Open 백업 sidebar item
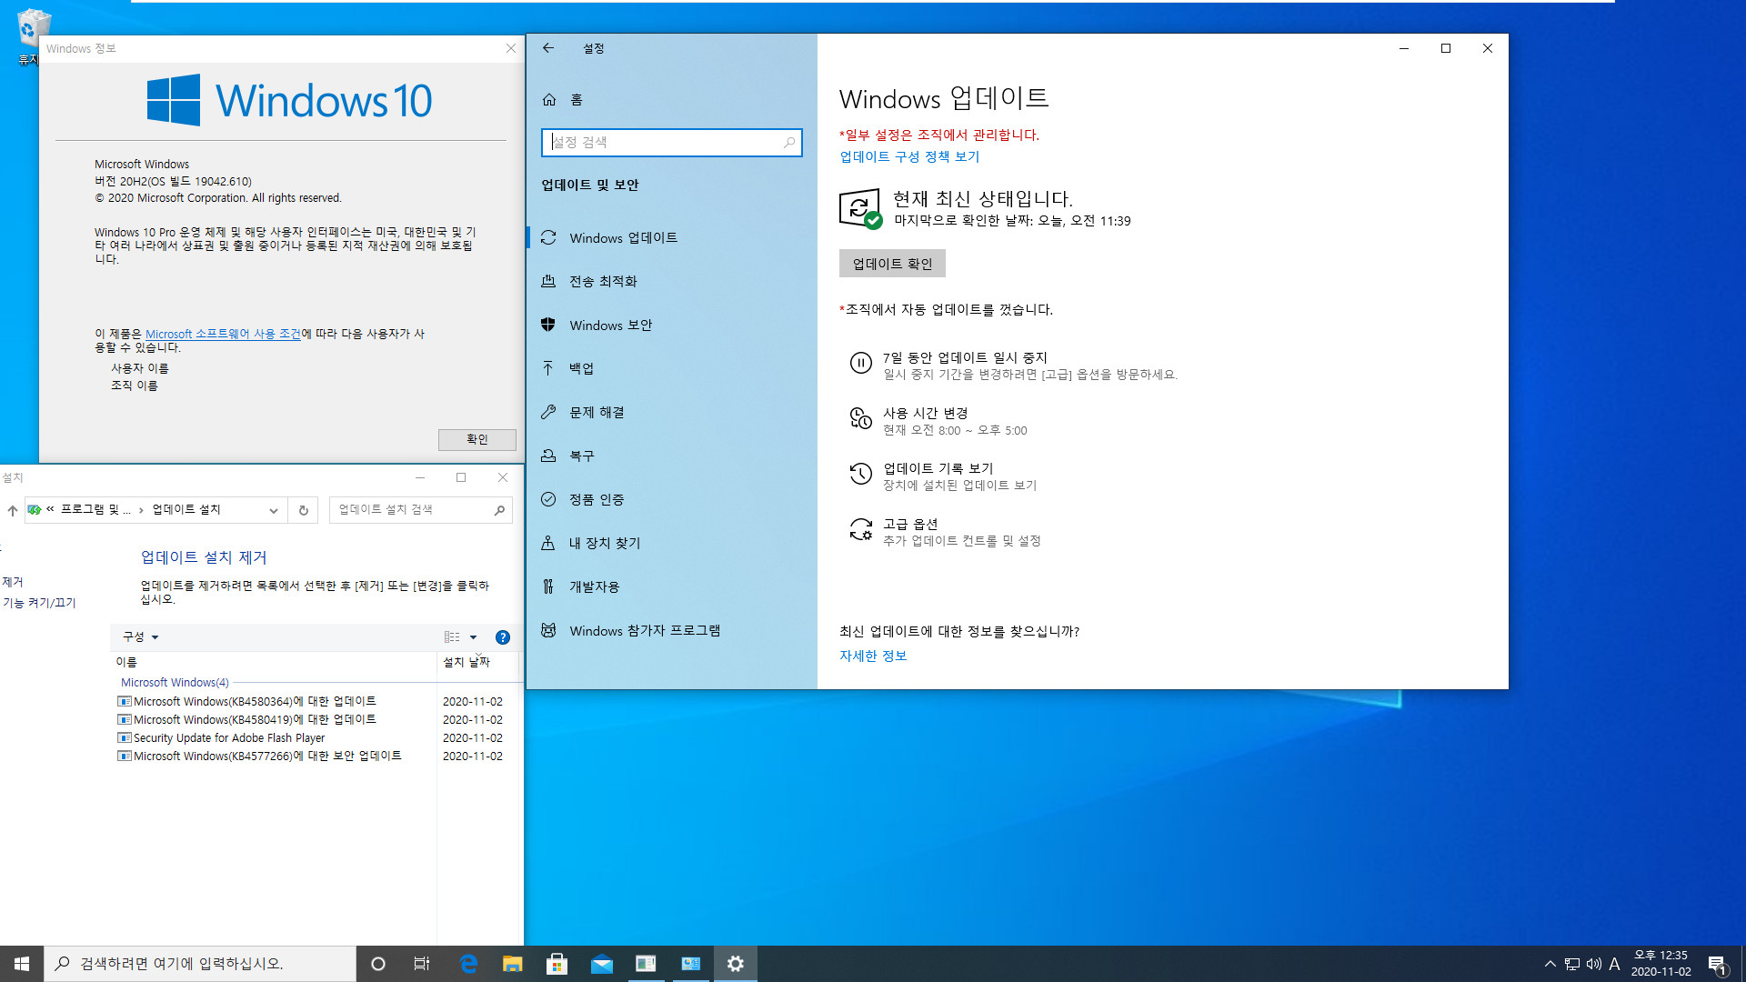The image size is (1746, 982). (x=672, y=369)
